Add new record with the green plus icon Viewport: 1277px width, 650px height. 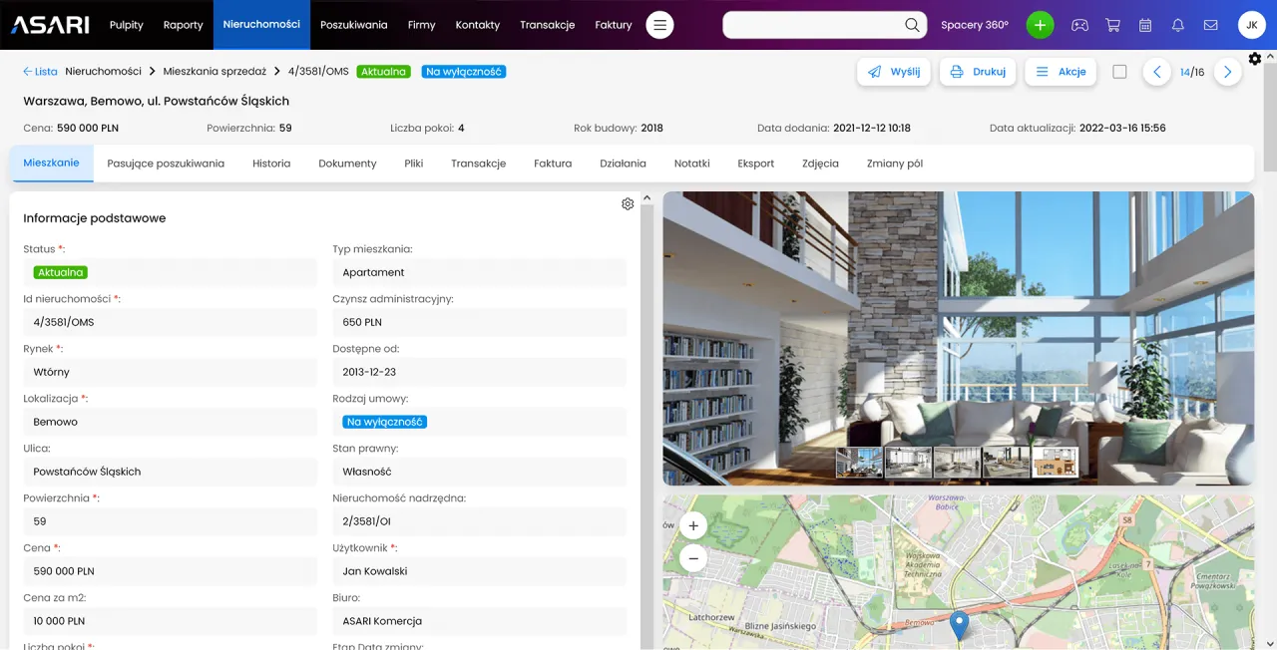(1040, 24)
